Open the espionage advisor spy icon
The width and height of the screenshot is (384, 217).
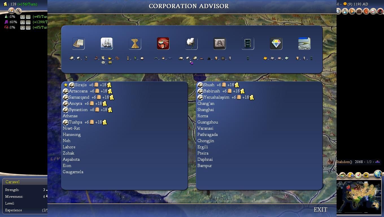(380, 11)
